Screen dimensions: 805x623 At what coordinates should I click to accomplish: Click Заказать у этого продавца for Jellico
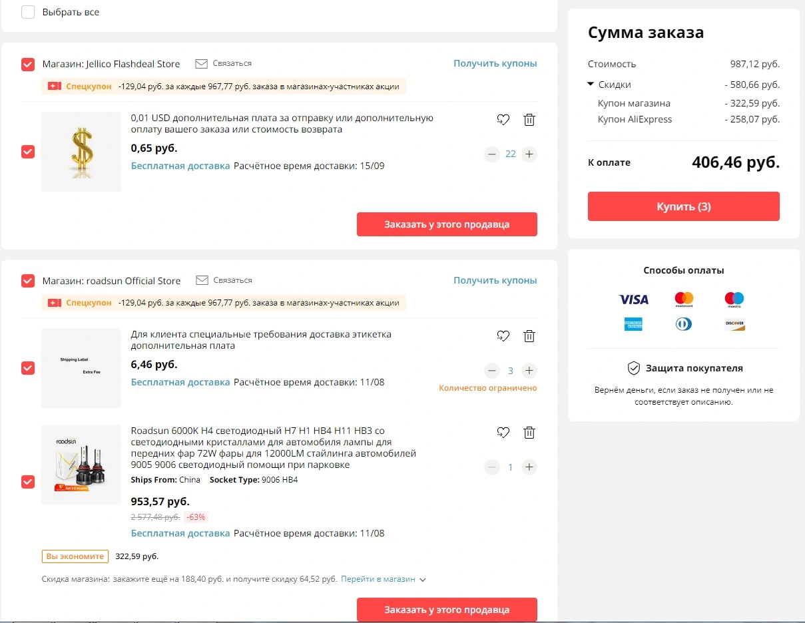pyautogui.click(x=447, y=224)
